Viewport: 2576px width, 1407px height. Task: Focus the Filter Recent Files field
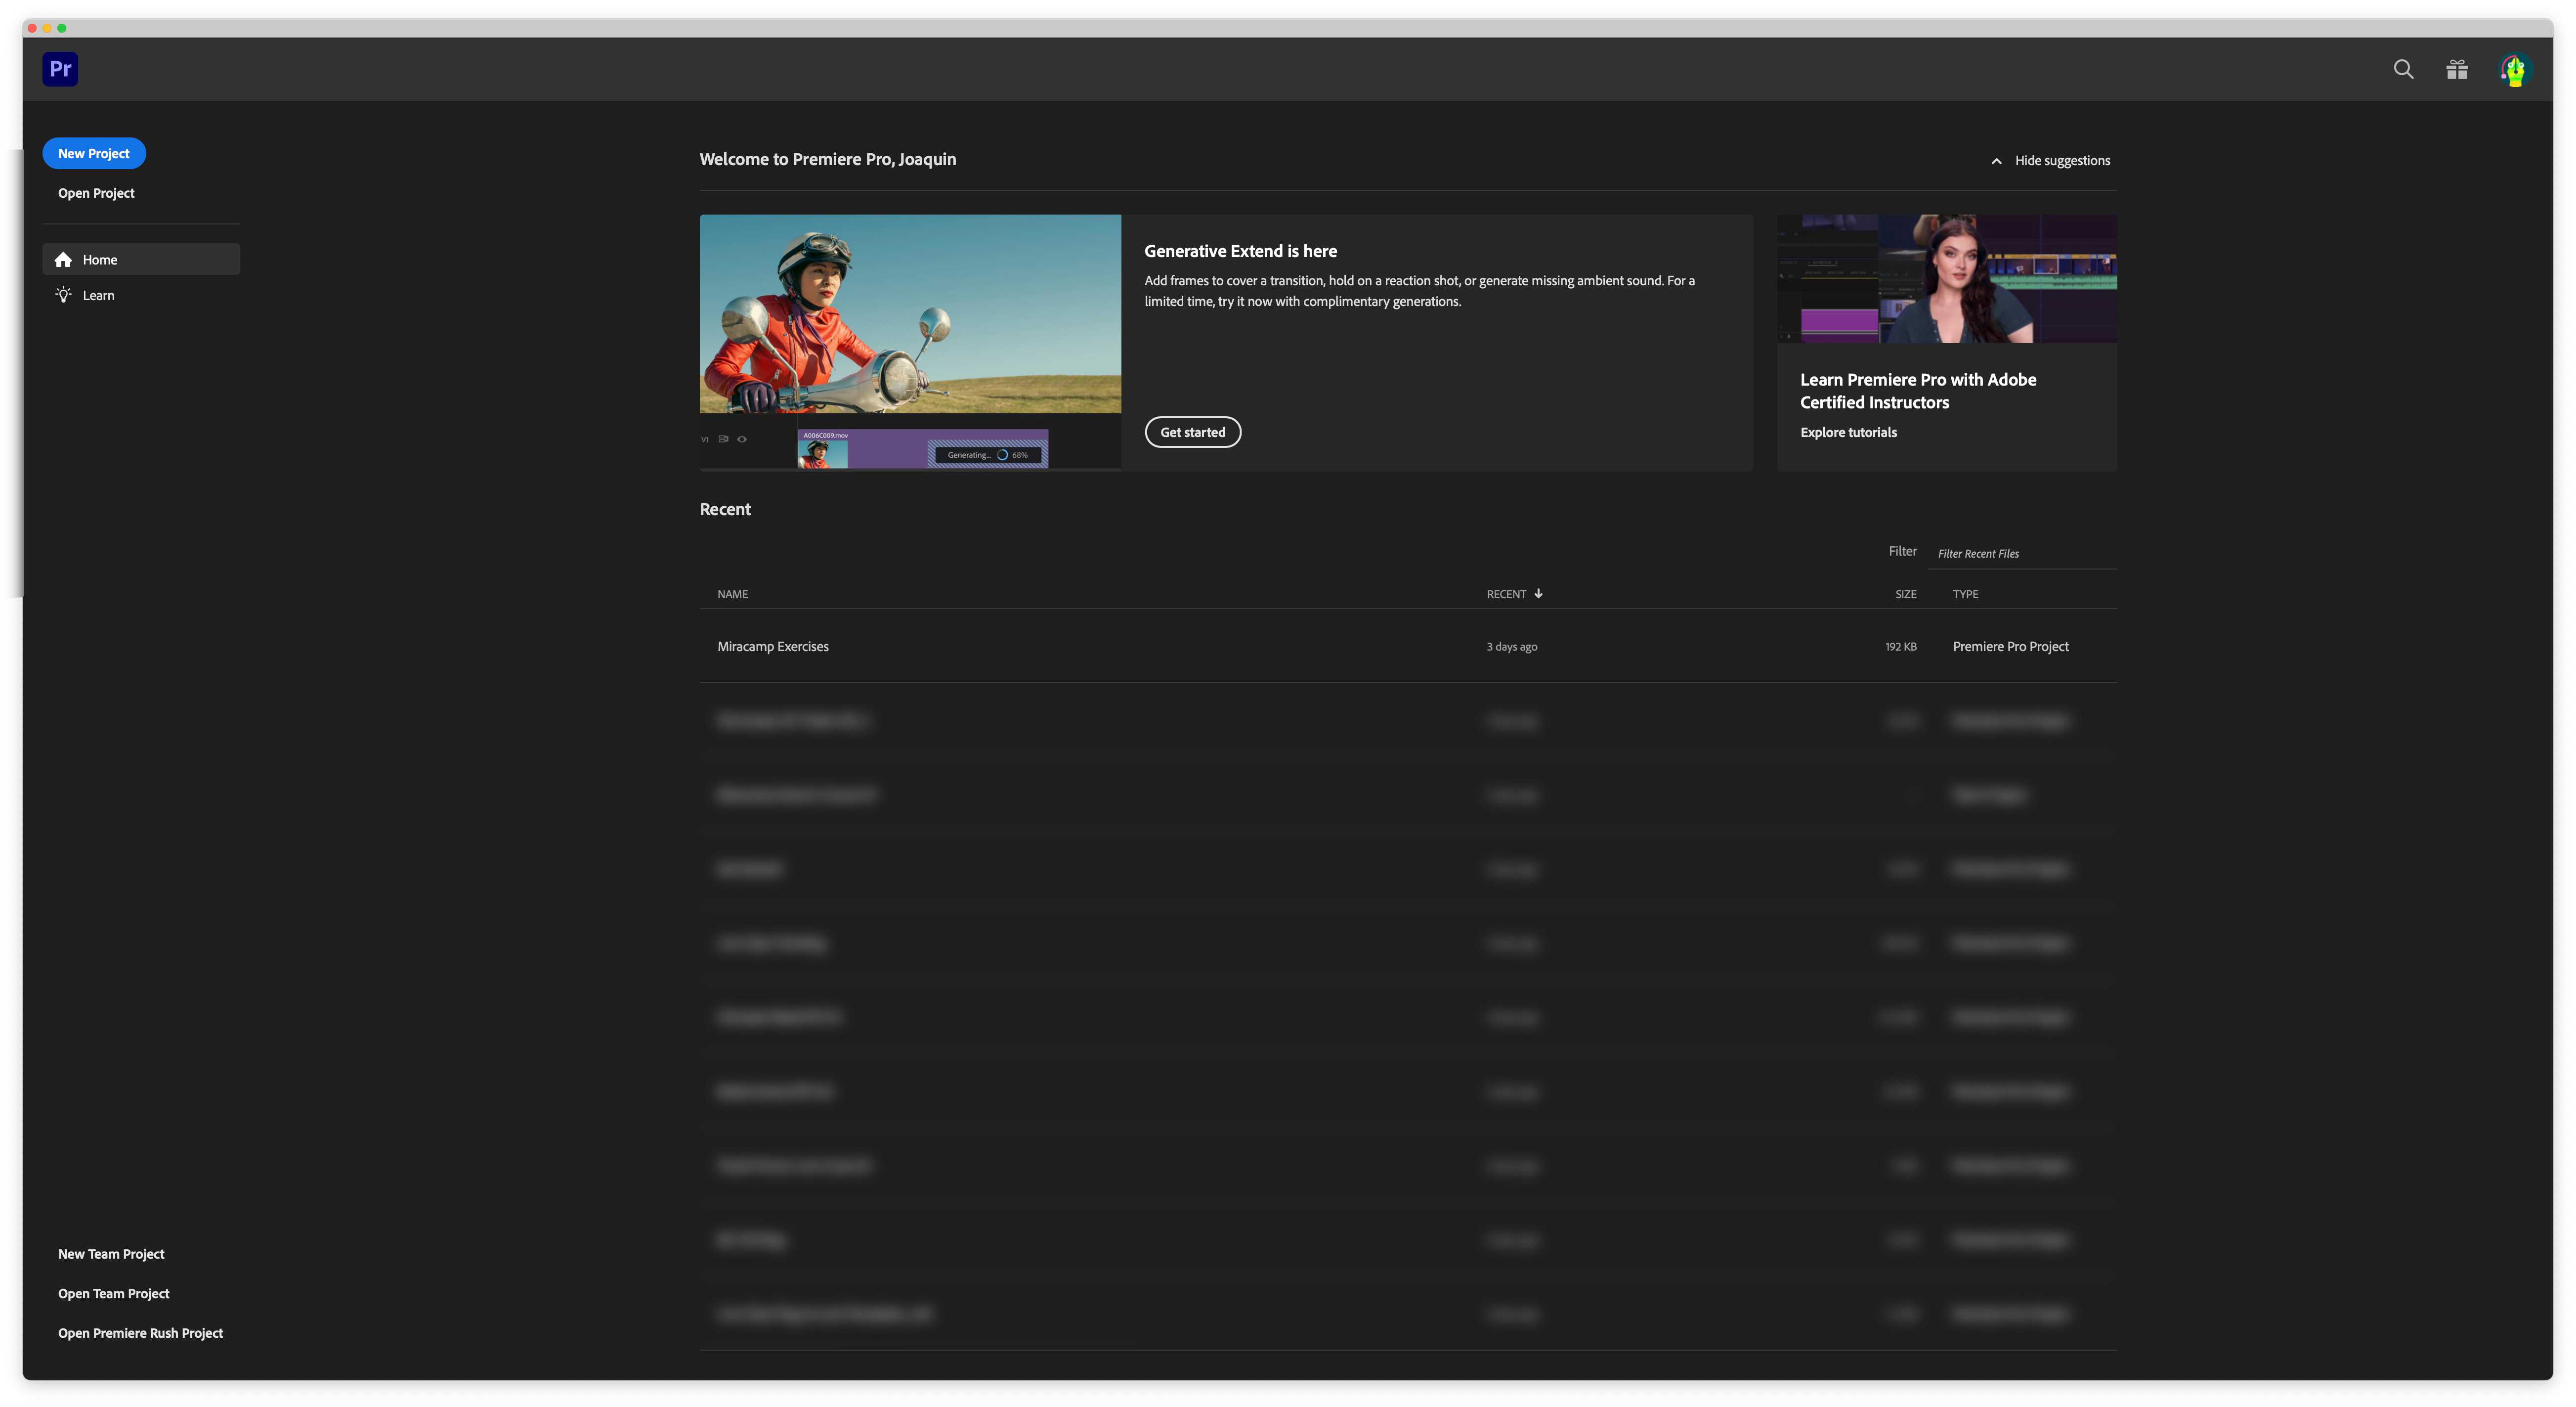pos(2022,553)
